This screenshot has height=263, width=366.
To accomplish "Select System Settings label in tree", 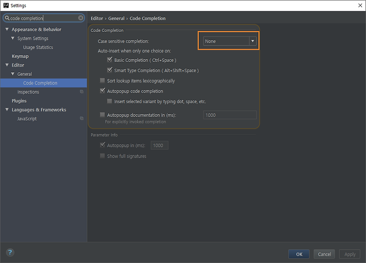I will (33, 38).
